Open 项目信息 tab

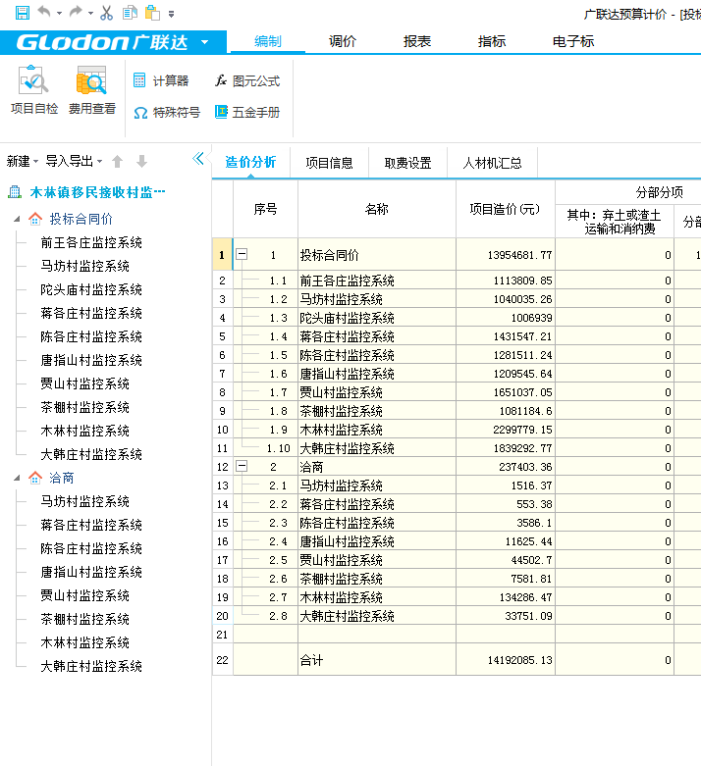[x=329, y=163]
